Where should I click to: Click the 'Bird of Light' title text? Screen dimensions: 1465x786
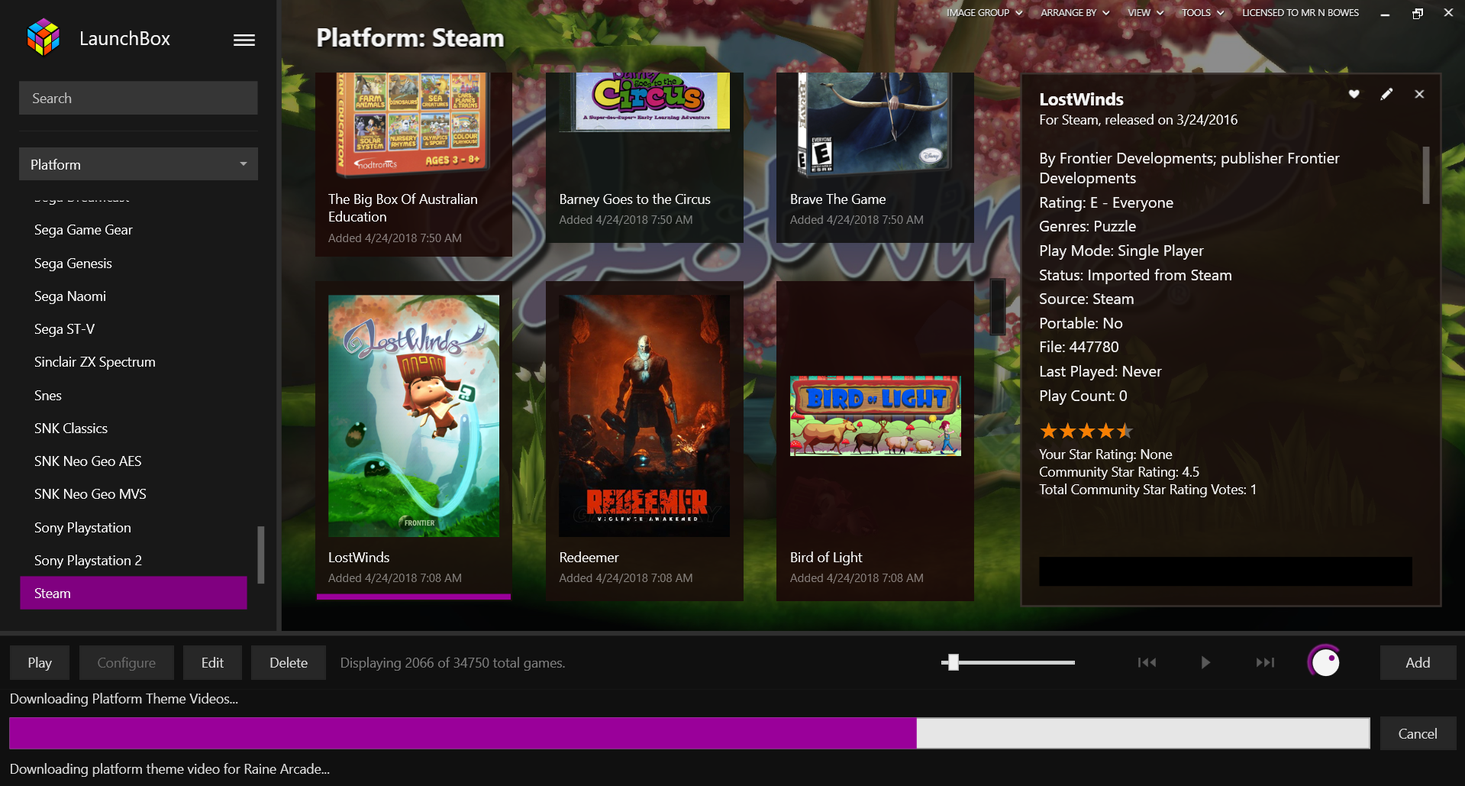826,558
